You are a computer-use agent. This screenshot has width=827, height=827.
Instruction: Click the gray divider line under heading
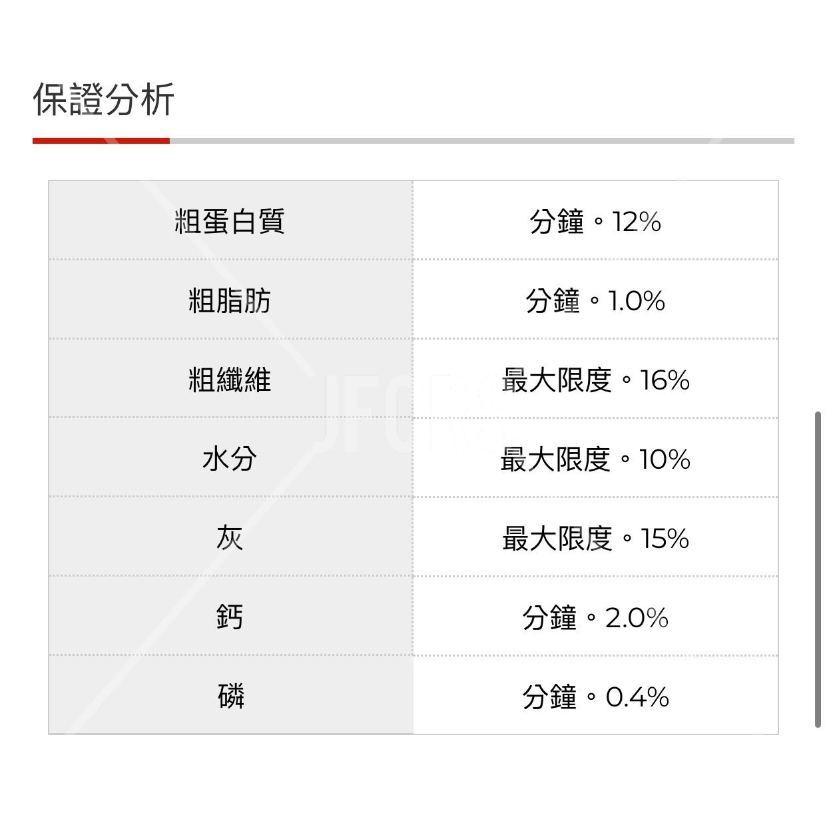[x=482, y=140]
